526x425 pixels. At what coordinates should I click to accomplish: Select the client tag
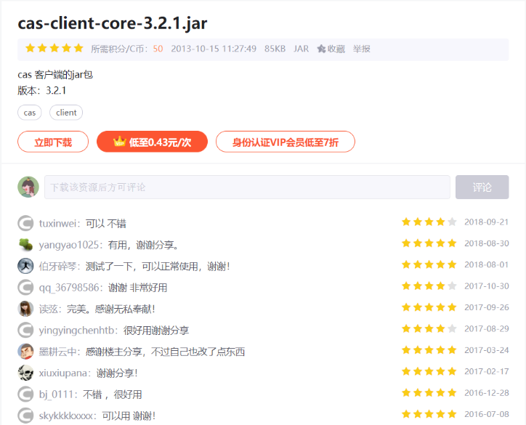point(66,113)
